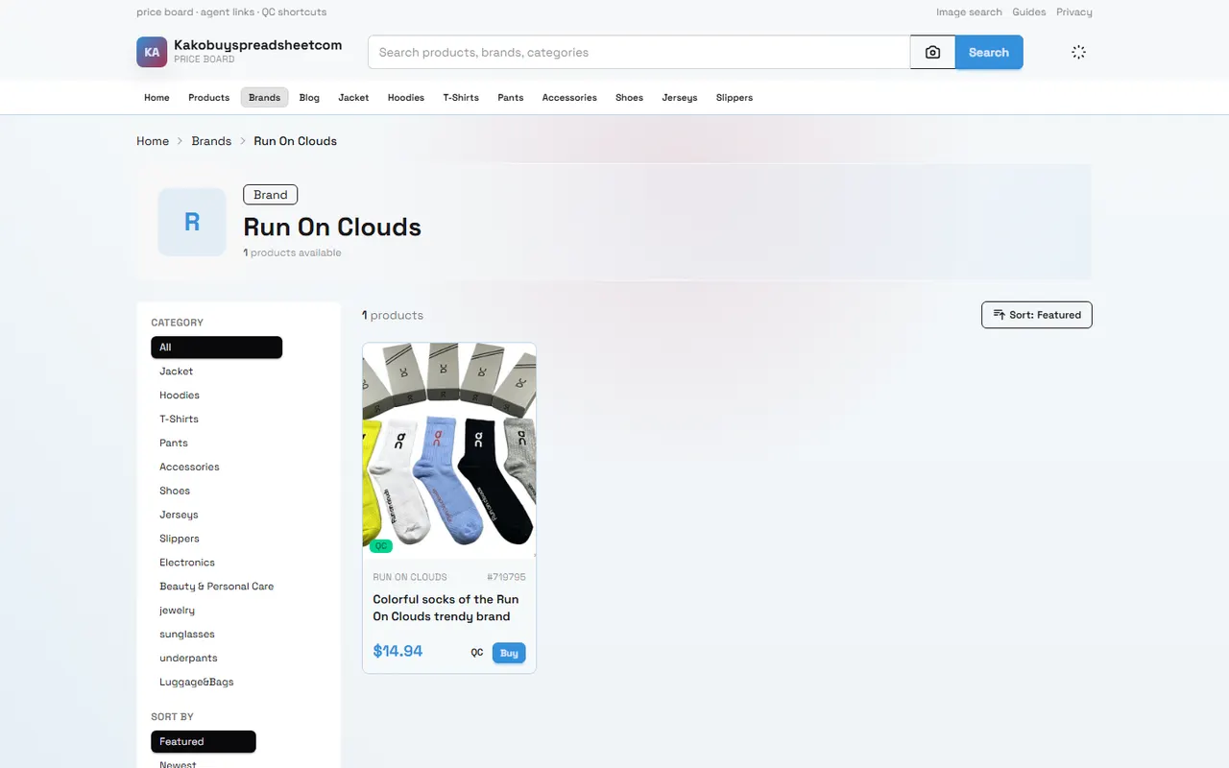Click the RUN ON CLOUDS brand label on card
Screen dimensions: 1229x768
coord(410,577)
